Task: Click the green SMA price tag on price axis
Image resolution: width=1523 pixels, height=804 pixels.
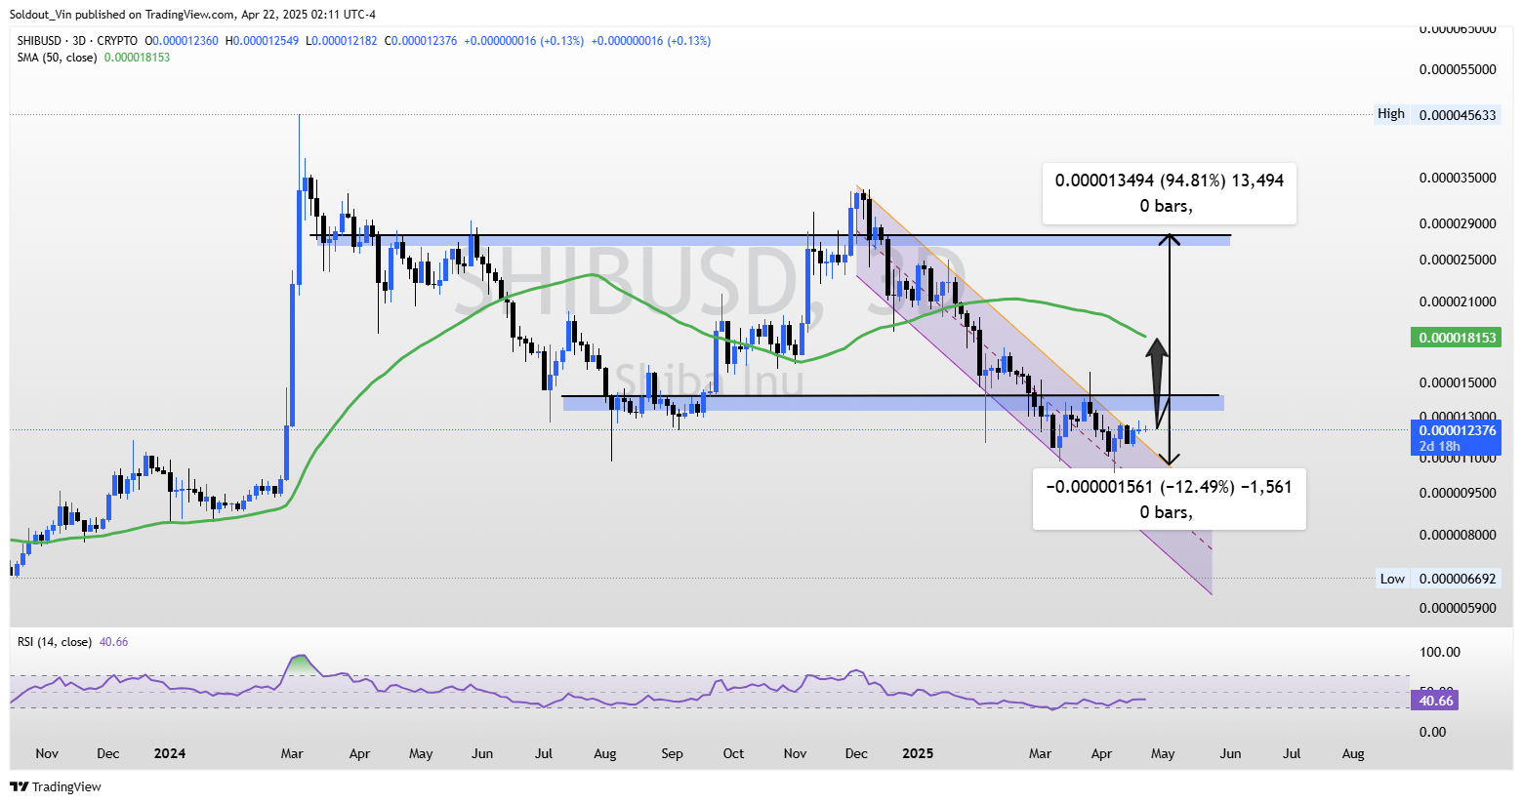Action: [x=1455, y=338]
